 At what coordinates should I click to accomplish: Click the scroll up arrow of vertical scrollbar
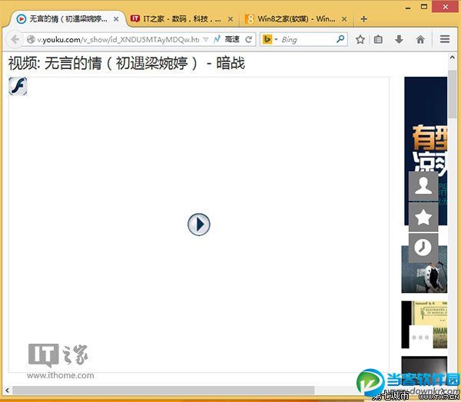(x=453, y=58)
